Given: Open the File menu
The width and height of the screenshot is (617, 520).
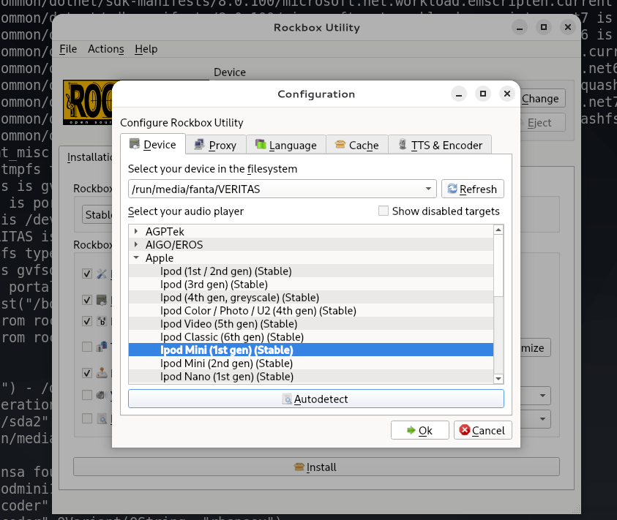Looking at the screenshot, I should coord(68,49).
